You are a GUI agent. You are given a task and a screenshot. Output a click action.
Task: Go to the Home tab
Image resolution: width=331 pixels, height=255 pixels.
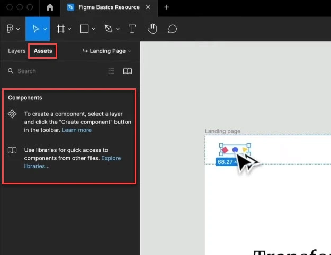click(50, 7)
